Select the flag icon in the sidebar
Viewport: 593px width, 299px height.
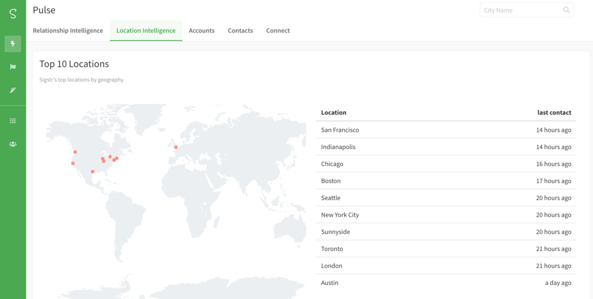tap(13, 67)
